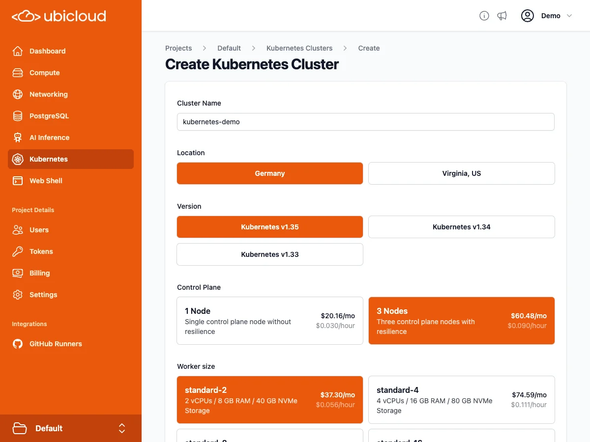The width and height of the screenshot is (590, 442).
Task: Expand the Demo account dropdown chevron
Action: 569,16
